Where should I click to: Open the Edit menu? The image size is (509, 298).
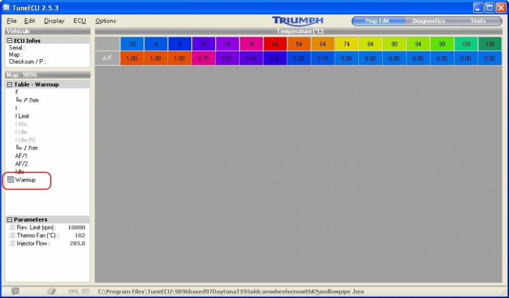pos(30,21)
